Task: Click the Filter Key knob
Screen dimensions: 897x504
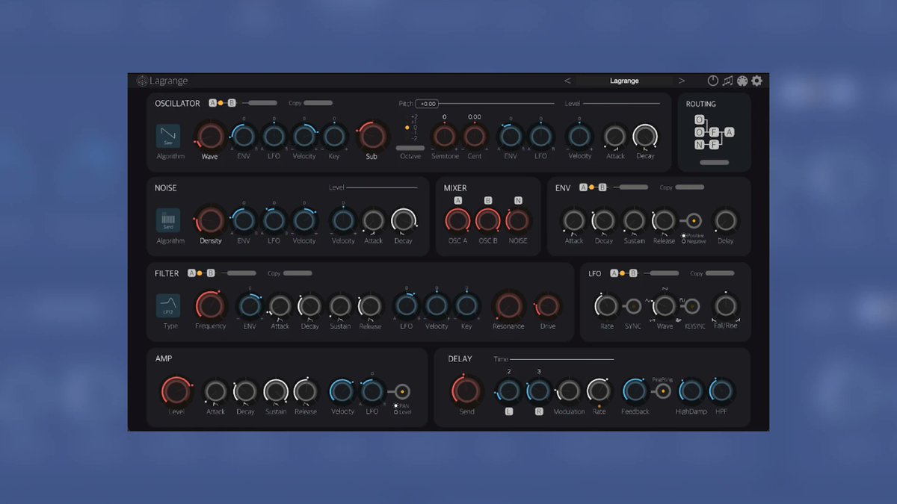Action: coord(466,306)
